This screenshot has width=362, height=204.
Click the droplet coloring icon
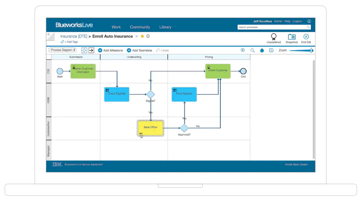[x=262, y=50]
